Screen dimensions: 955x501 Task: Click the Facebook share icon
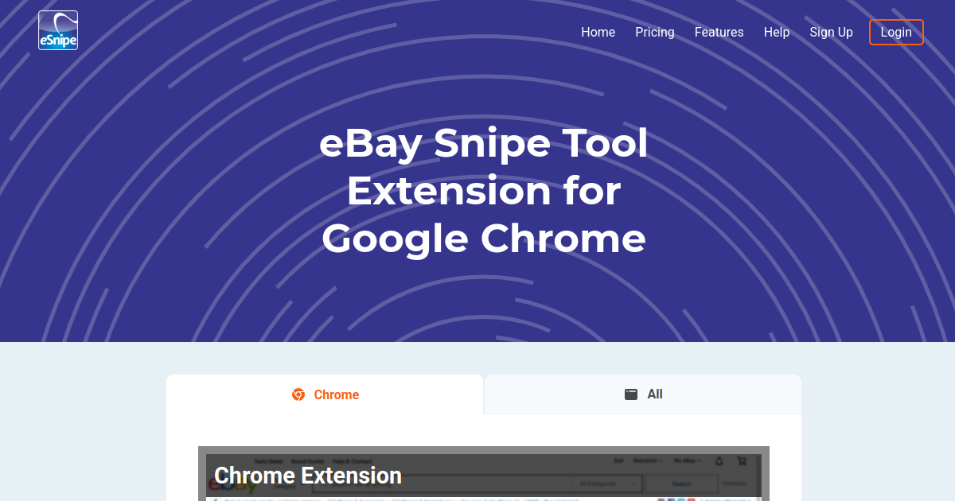[x=672, y=499]
